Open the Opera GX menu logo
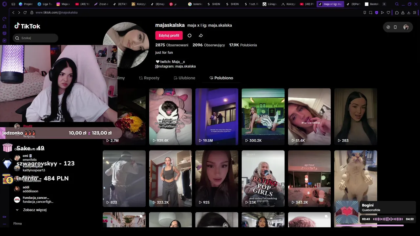The width and height of the screenshot is (420, 236). pyautogui.click(x=4, y=4)
